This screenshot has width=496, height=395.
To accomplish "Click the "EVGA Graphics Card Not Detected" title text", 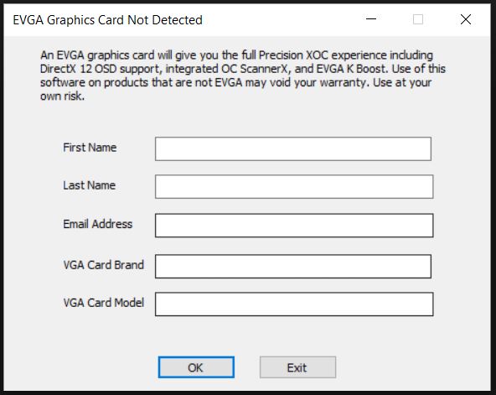I will (x=107, y=20).
